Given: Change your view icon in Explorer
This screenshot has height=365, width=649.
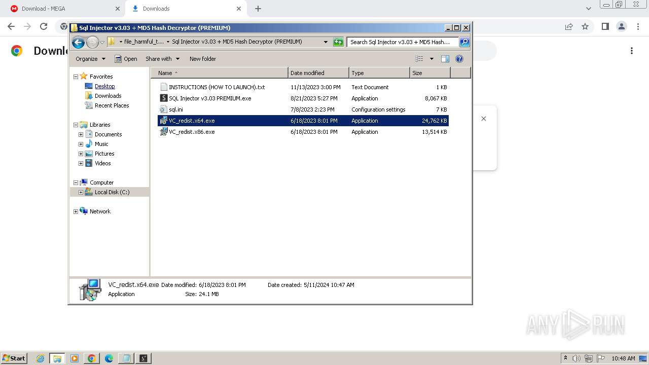Looking at the screenshot, I should (419, 59).
